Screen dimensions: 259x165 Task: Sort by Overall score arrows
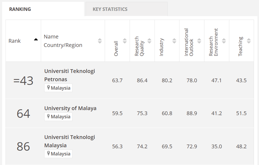tap(125, 41)
